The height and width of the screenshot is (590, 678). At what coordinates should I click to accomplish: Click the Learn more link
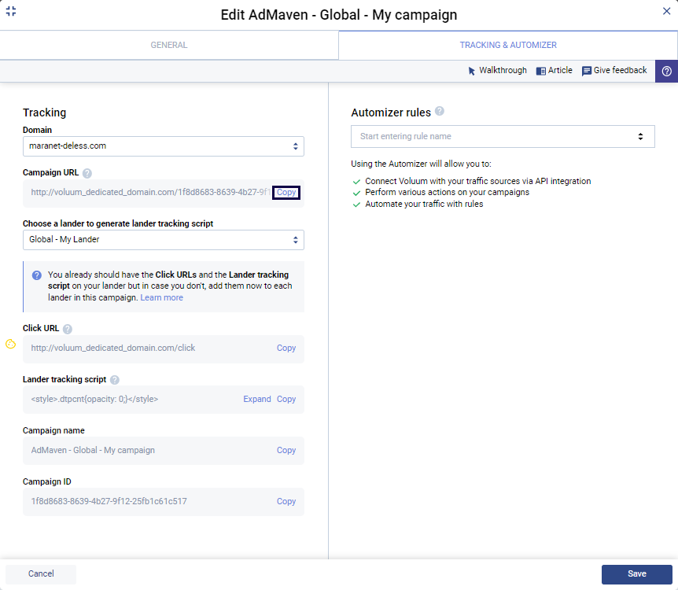(161, 298)
